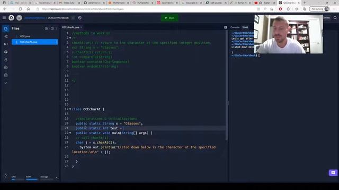339x190 pixels.
Task: Open the Unit tests checkmark icon
Action: click(6, 83)
